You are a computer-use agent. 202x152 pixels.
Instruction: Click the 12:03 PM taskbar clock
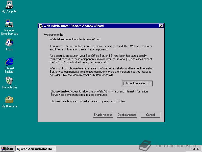194,149
